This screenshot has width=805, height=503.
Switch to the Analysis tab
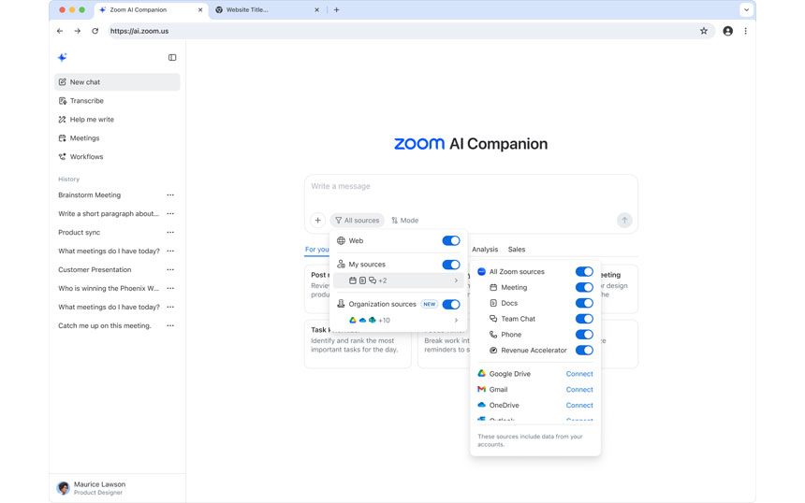click(x=485, y=250)
